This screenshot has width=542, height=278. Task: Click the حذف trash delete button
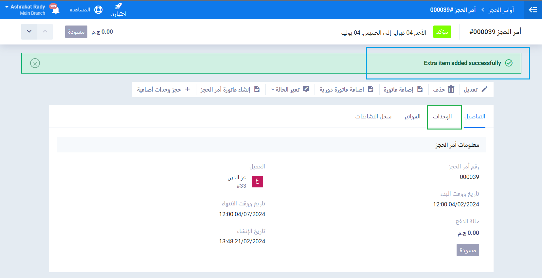pos(444,90)
